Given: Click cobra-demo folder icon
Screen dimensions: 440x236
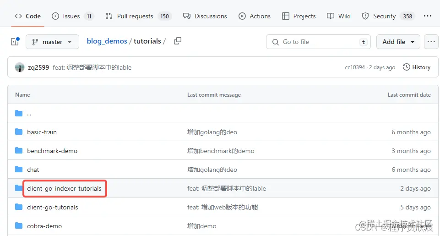Looking at the screenshot, I should tap(19, 226).
